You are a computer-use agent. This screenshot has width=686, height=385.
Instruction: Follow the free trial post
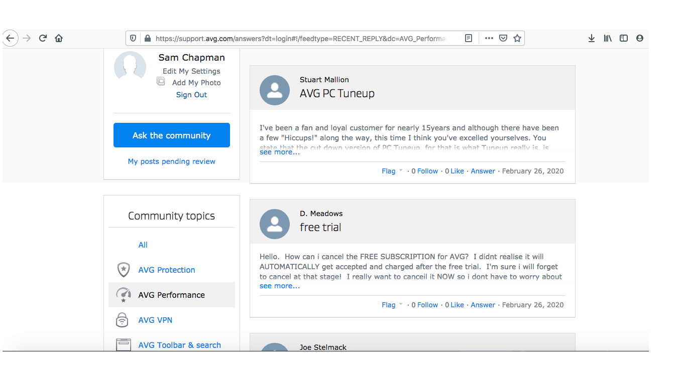(427, 305)
